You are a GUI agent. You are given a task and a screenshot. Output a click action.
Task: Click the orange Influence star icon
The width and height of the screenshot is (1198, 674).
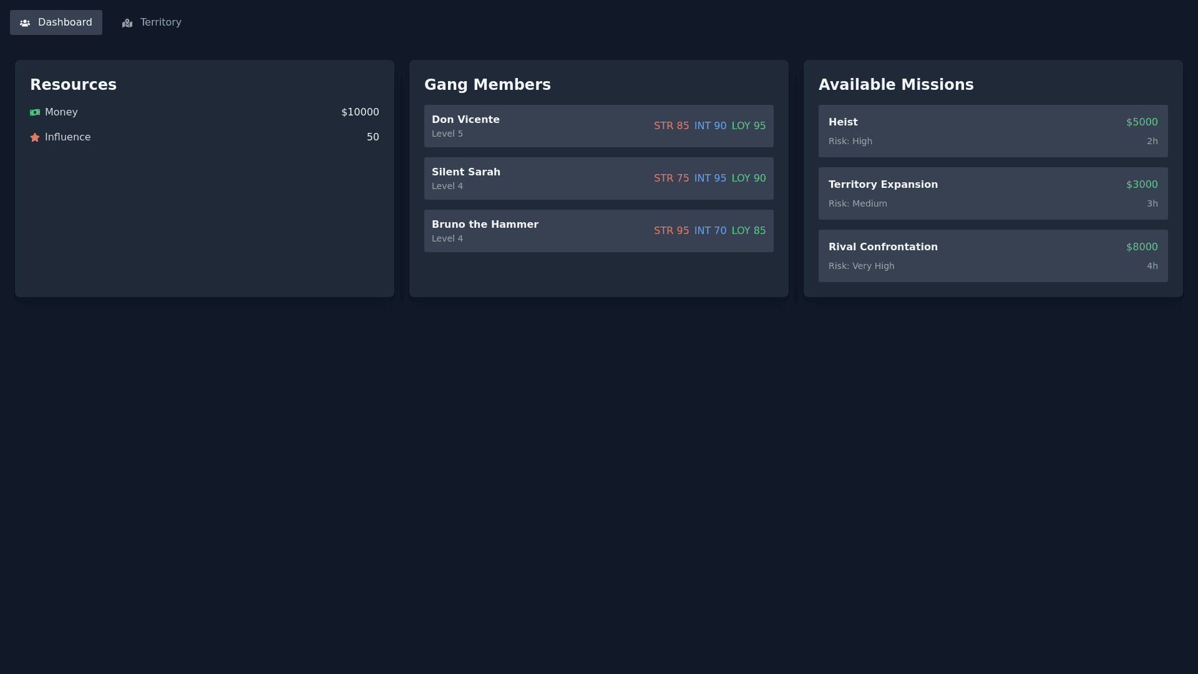(35, 137)
